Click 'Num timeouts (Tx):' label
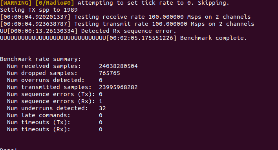278x150 pixels. (38, 123)
